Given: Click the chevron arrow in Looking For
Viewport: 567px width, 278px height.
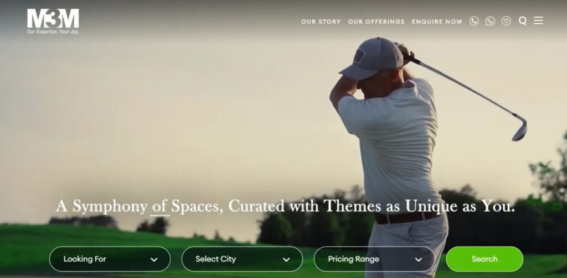Looking at the screenshot, I should pyautogui.click(x=154, y=260).
